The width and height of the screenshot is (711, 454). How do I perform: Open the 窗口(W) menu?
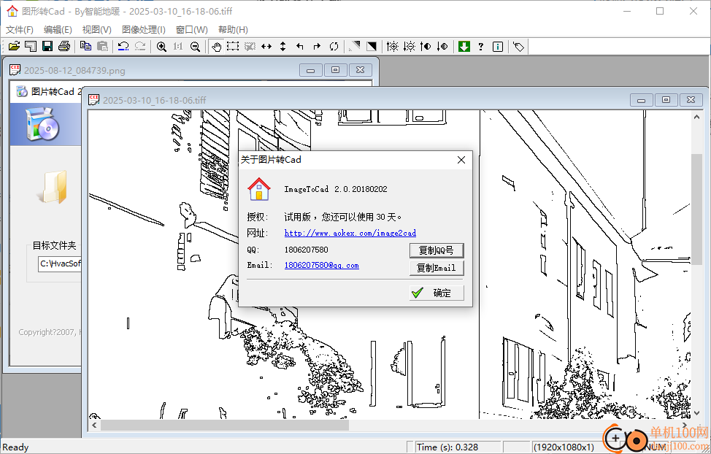[192, 29]
